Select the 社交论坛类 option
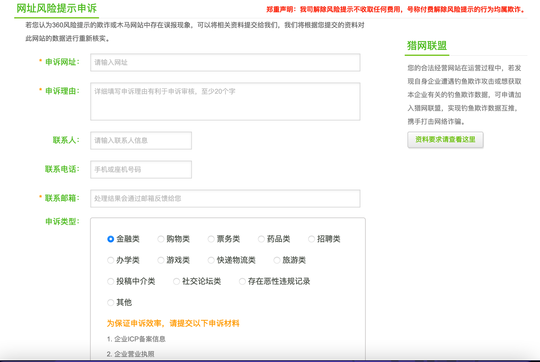The width and height of the screenshot is (540, 362). pyautogui.click(x=177, y=281)
